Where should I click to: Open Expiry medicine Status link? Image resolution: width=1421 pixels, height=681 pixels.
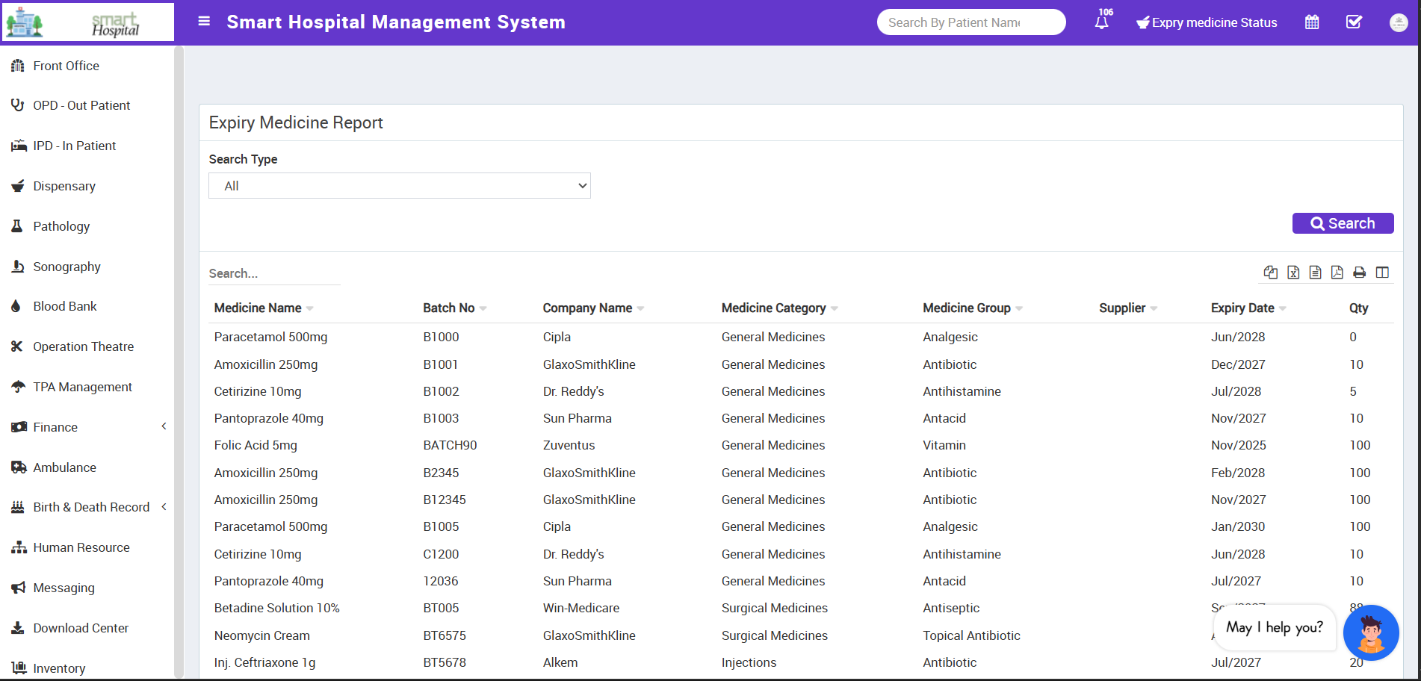click(1207, 22)
